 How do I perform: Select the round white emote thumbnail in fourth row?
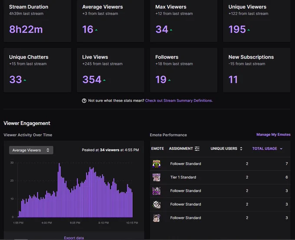point(157,204)
